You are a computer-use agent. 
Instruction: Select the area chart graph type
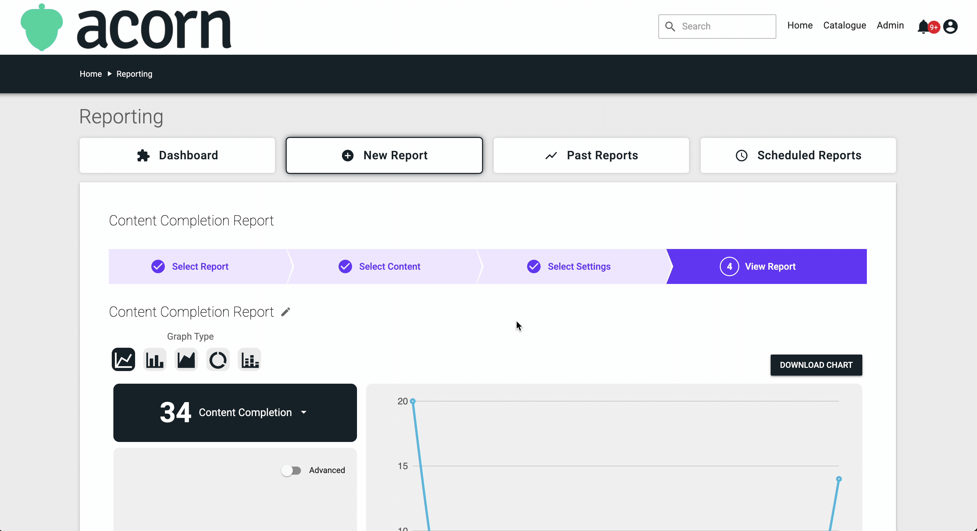tap(186, 359)
